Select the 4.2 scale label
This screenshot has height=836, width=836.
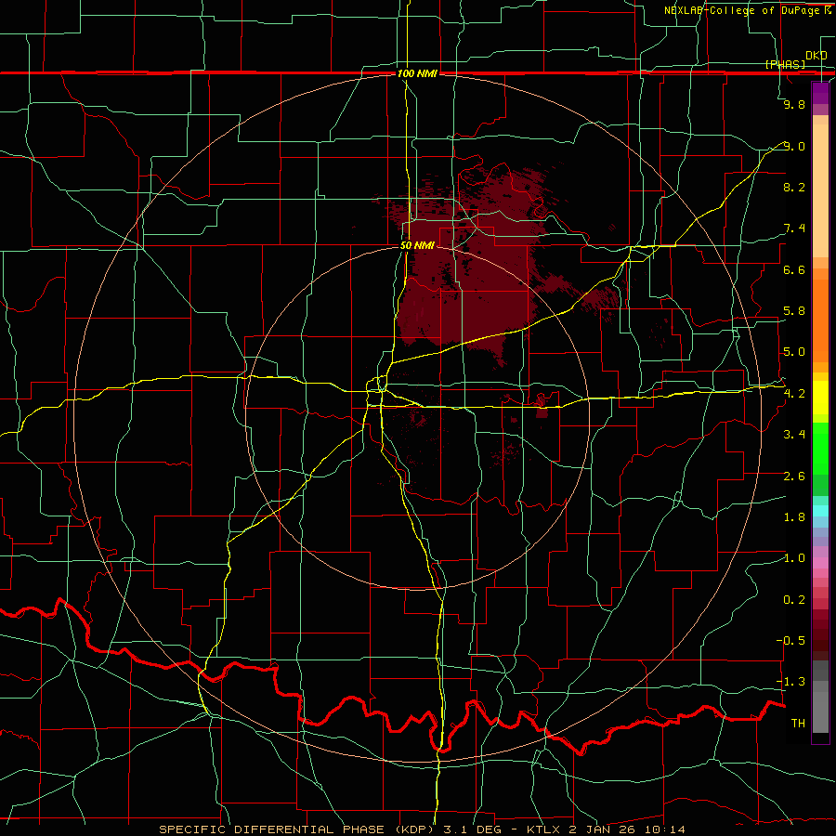[794, 394]
